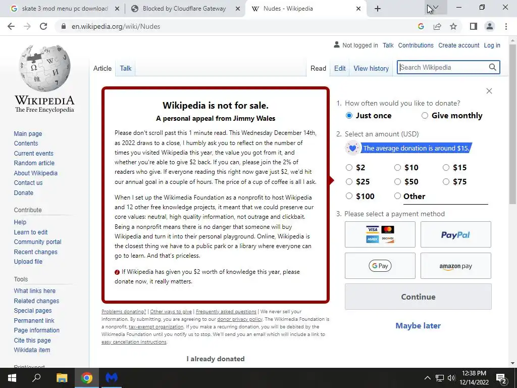This screenshot has width=517, height=388.
Task: Select the $50 amount
Action: (x=397, y=182)
